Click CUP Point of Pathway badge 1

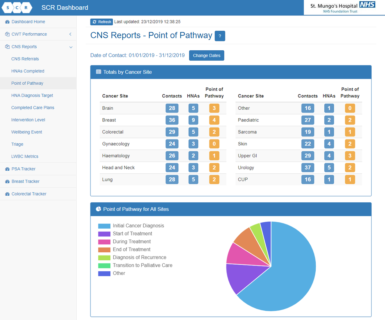pos(350,179)
